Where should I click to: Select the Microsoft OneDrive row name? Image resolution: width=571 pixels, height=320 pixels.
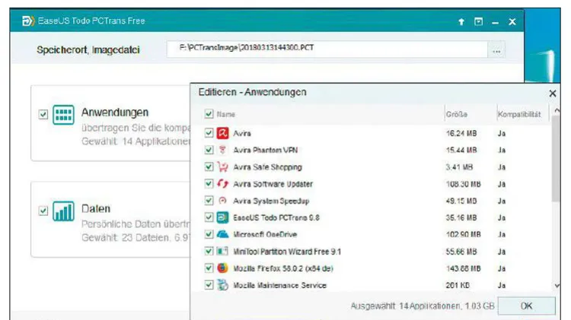(265, 235)
